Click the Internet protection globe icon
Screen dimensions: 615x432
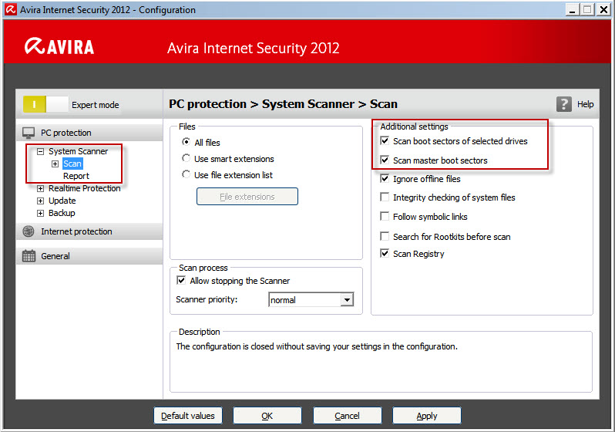click(29, 231)
